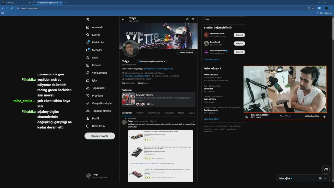This screenshot has height=188, width=334.
Task: Open pinned post shopping cart image
Action: 160,156
